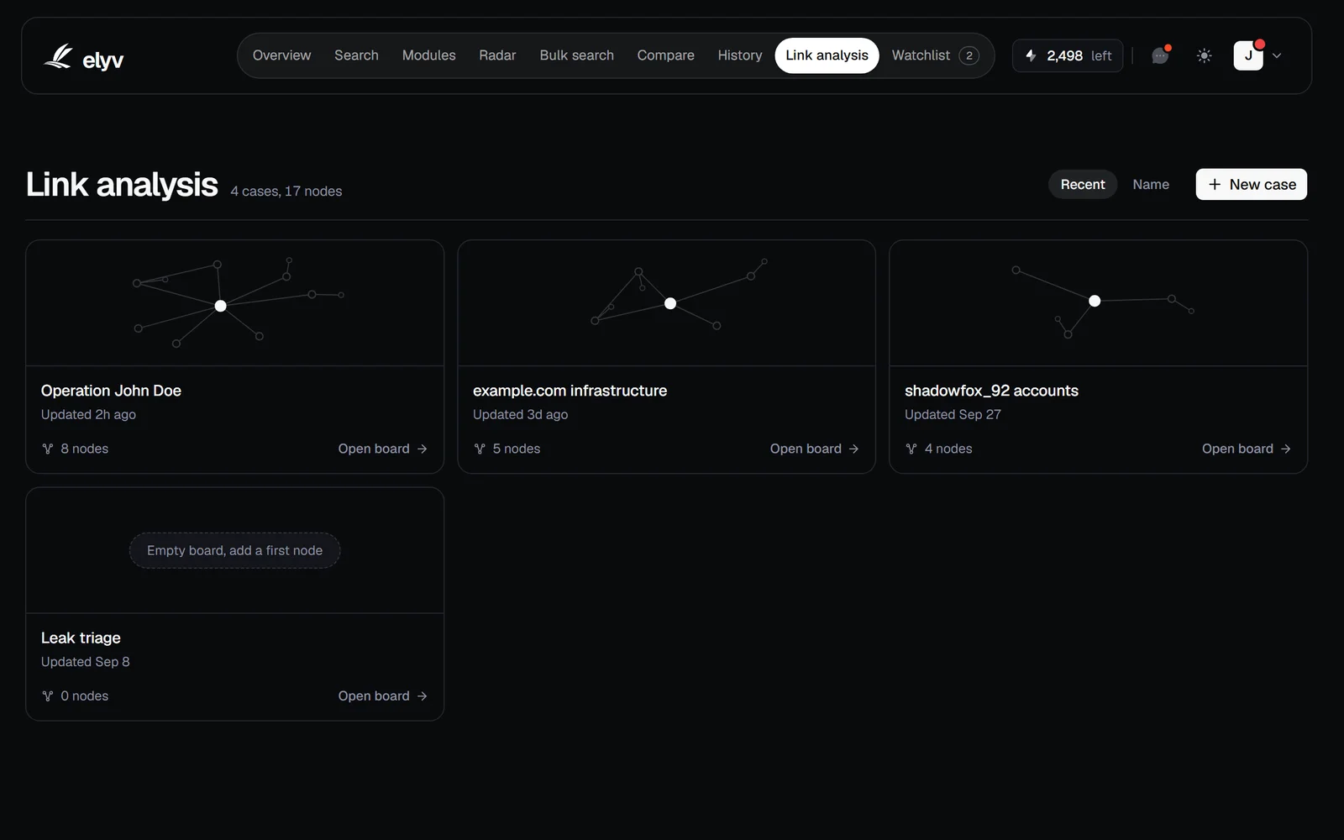Open board for Operation John Doe
The image size is (1344, 840).
coord(382,449)
